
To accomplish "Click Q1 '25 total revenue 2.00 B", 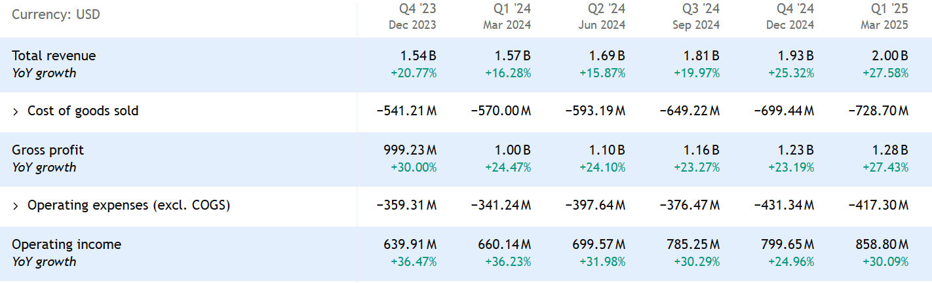I will [x=889, y=56].
